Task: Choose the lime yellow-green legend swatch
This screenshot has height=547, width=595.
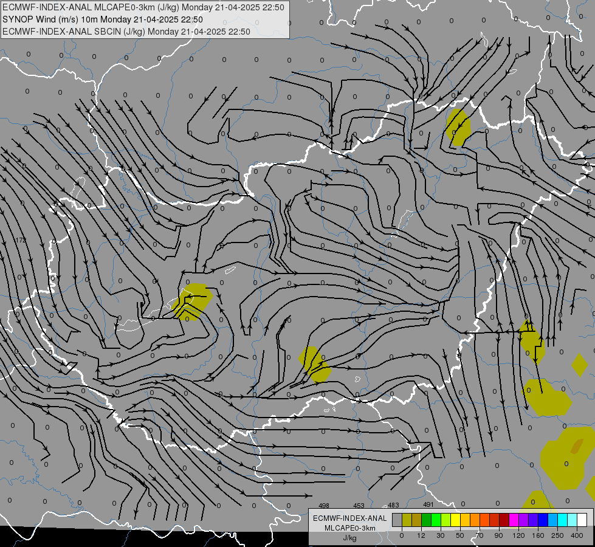Action: click(446, 520)
